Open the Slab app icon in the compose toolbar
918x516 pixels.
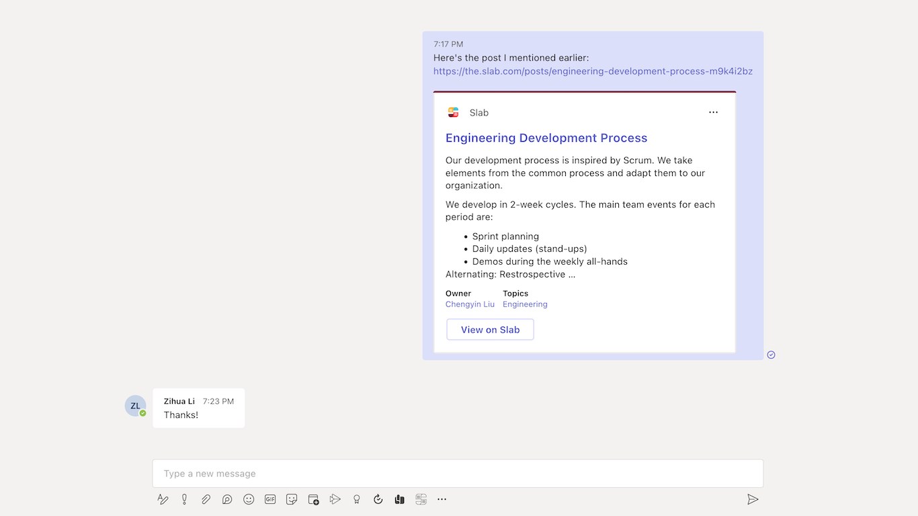pyautogui.click(x=421, y=499)
